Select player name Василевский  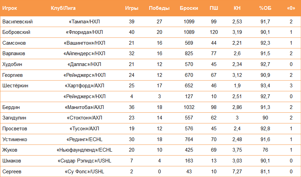(x=17, y=22)
